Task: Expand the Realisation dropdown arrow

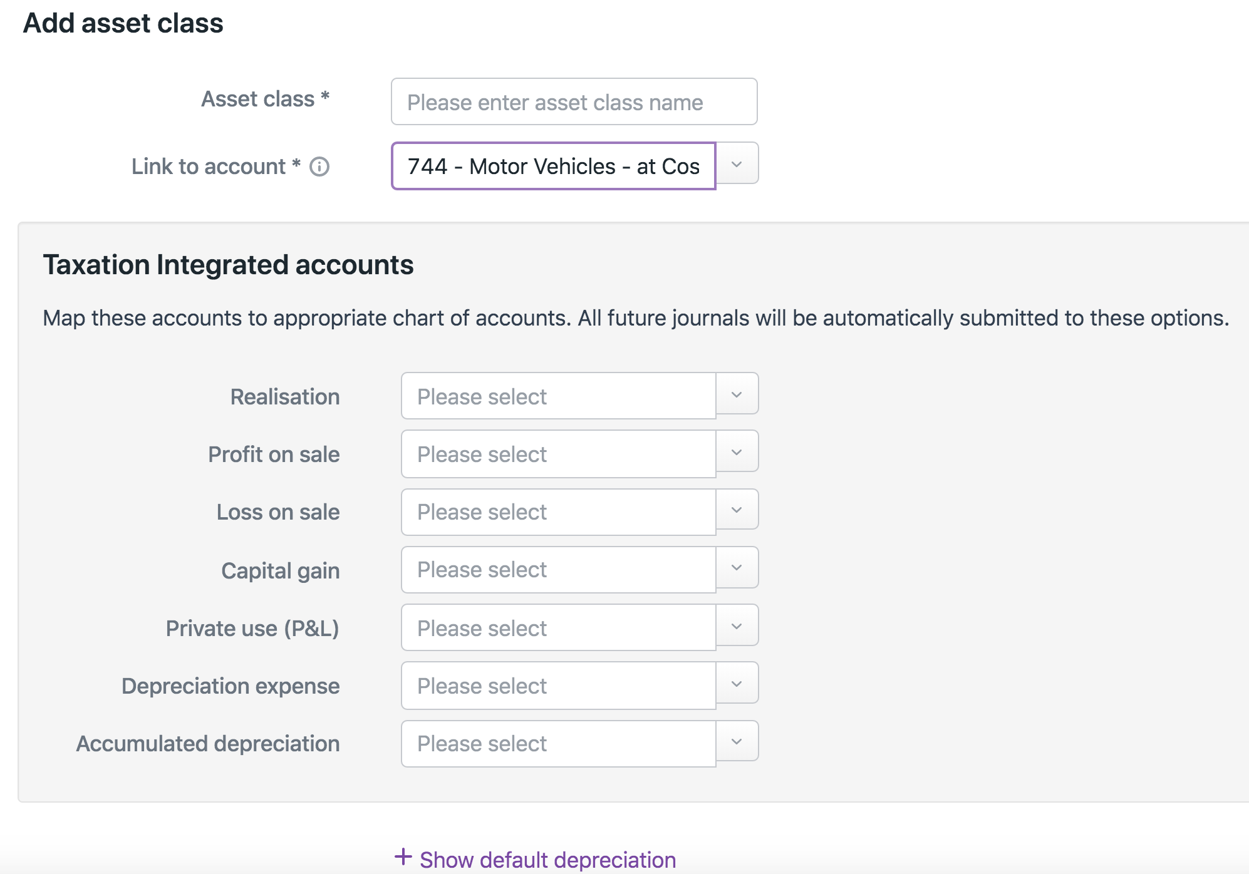Action: 737,394
